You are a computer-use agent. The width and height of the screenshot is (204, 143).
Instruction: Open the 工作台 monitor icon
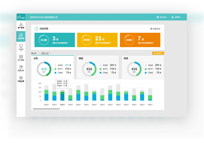point(21,46)
